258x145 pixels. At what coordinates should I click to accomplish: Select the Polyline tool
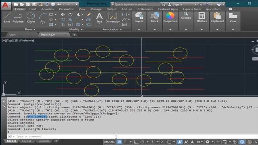pos(18,18)
